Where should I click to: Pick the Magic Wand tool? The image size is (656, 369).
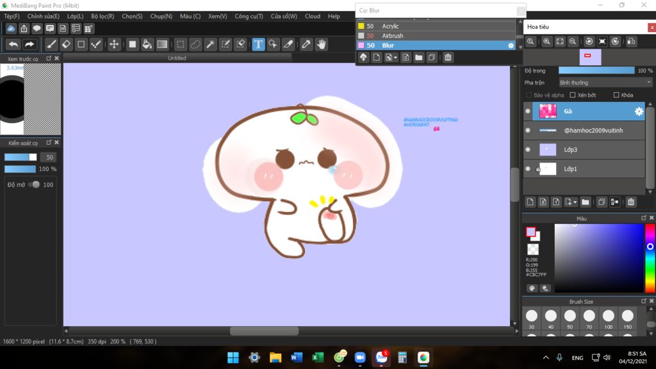click(210, 44)
